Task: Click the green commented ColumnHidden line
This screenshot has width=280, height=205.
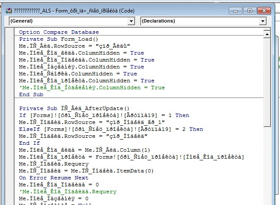Action: tap(92, 88)
